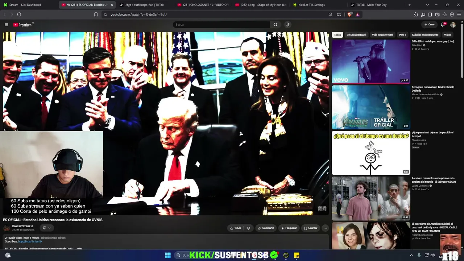Open the Brave VPN shield icon
The width and height of the screenshot is (464, 261).
452,14
